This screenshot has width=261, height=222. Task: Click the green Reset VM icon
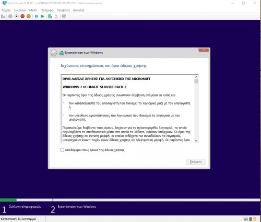click(42, 16)
